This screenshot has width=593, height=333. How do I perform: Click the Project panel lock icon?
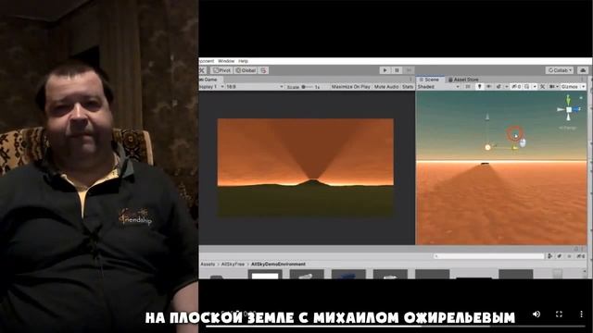point(576,249)
